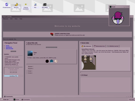Check the Square 2 checkbox

click(x=27, y=69)
